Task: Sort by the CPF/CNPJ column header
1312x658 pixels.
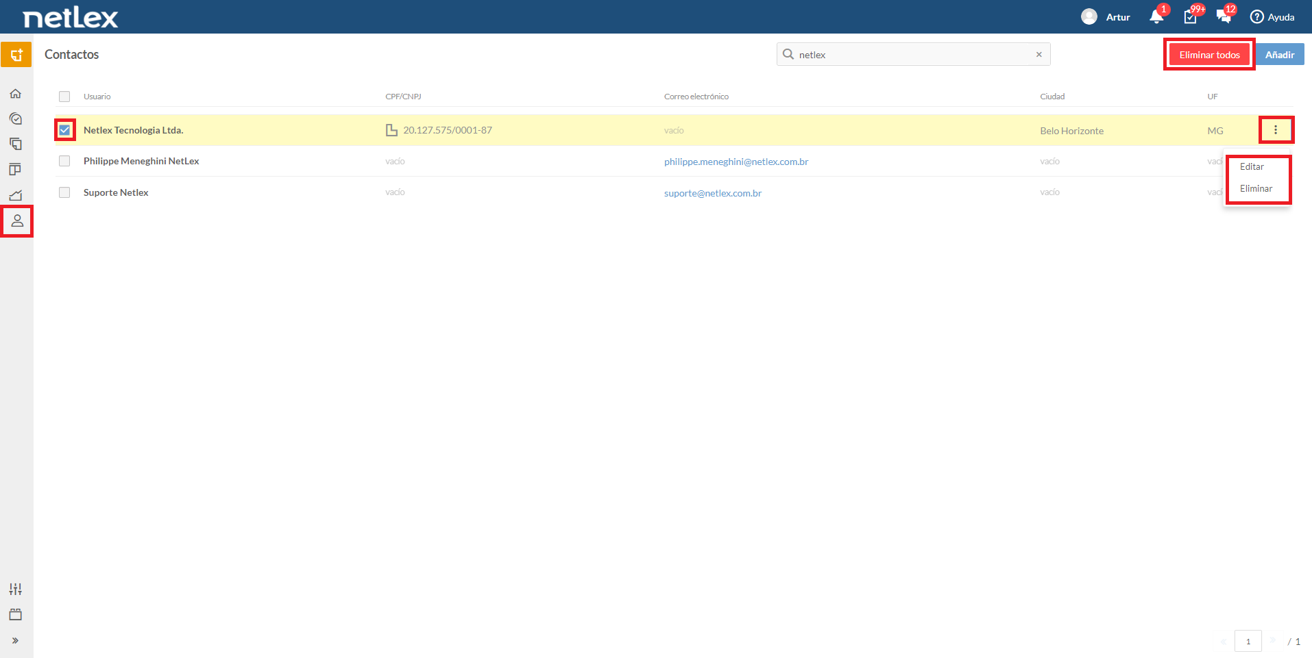Action: [403, 97]
